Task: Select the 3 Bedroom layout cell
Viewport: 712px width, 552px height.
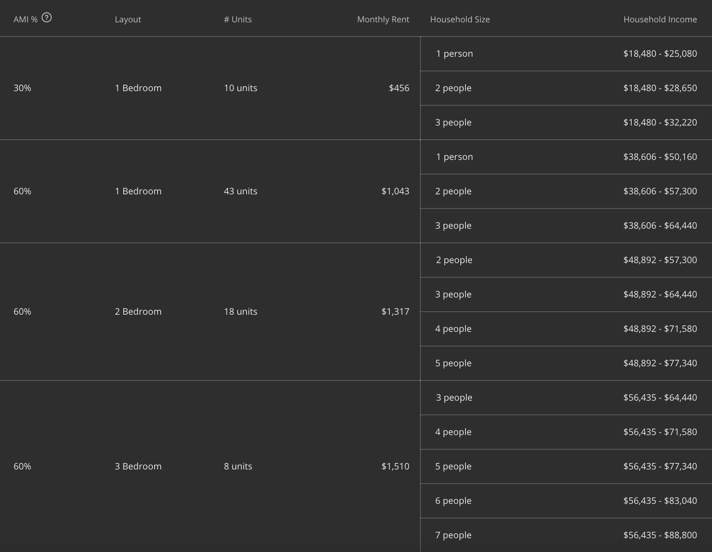Action: pyautogui.click(x=138, y=466)
